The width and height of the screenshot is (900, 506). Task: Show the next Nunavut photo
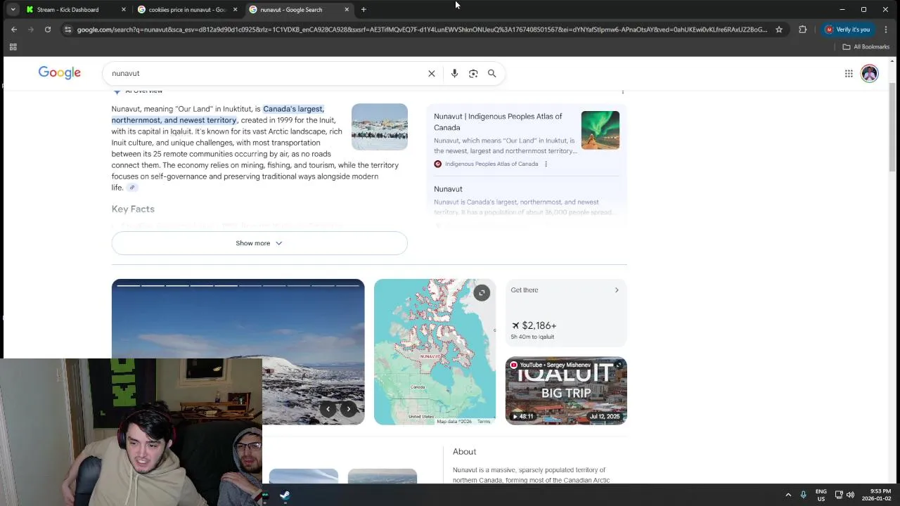pos(348,409)
